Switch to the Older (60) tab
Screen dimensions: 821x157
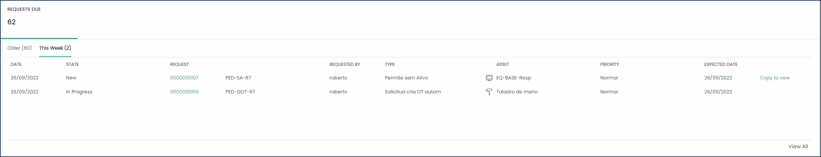tap(20, 48)
